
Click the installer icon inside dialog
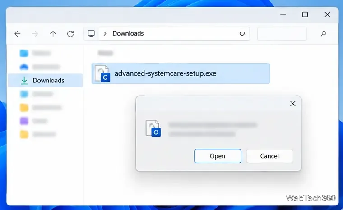(153, 128)
